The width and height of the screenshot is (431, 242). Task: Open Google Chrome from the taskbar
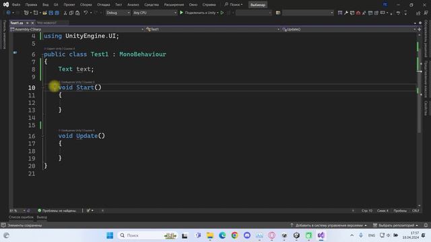[x=234, y=235]
